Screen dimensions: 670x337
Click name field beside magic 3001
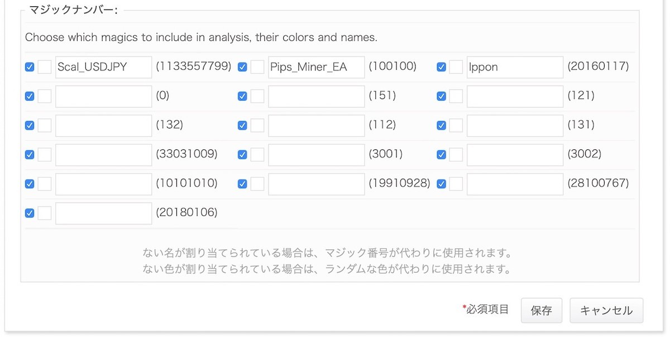coord(317,154)
